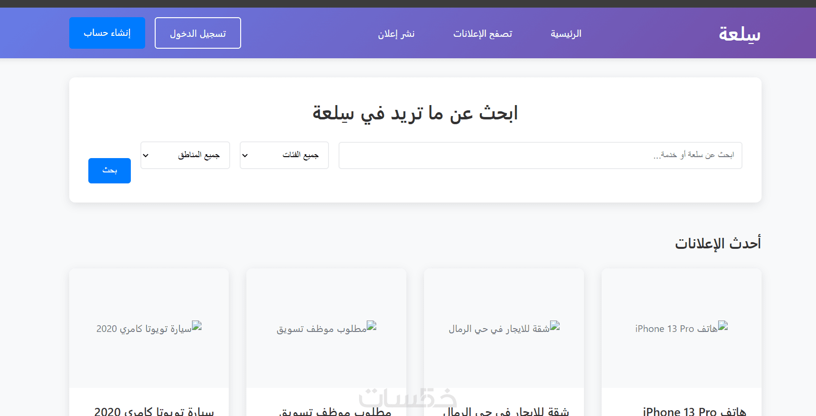Focus the ابحث عن سلعة search field
The image size is (816, 416).
pyautogui.click(x=540, y=155)
